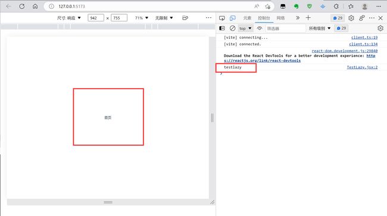Image resolution: width=387 pixels, height=216 pixels.
Task: Grab the corner viewport size handle
Action: tap(213, 202)
